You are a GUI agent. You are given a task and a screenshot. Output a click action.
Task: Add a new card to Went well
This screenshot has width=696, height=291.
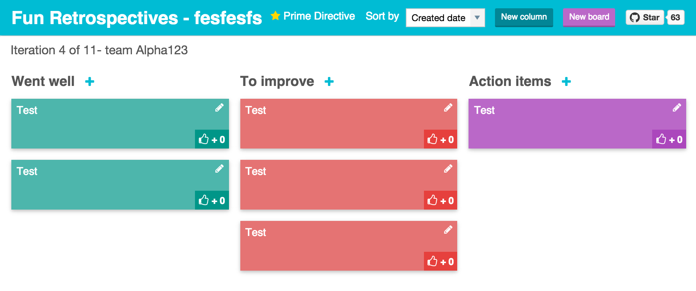(90, 81)
